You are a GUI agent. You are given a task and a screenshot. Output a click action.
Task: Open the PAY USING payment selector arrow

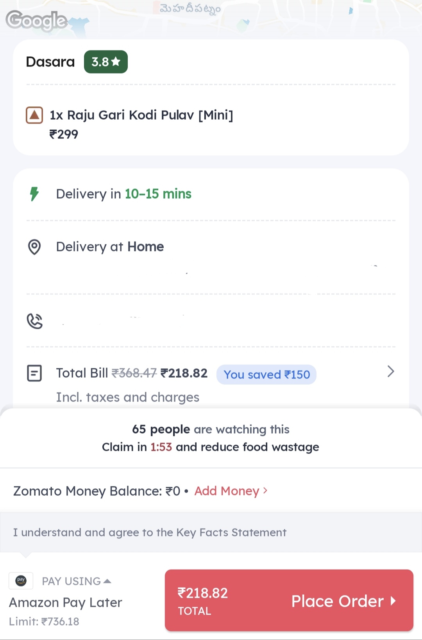coord(107,581)
